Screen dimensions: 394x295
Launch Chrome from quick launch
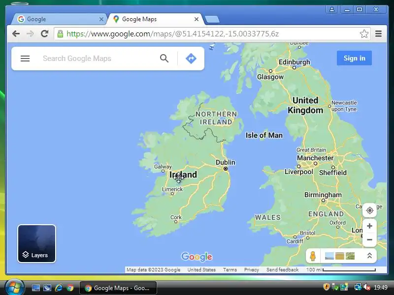point(70,288)
